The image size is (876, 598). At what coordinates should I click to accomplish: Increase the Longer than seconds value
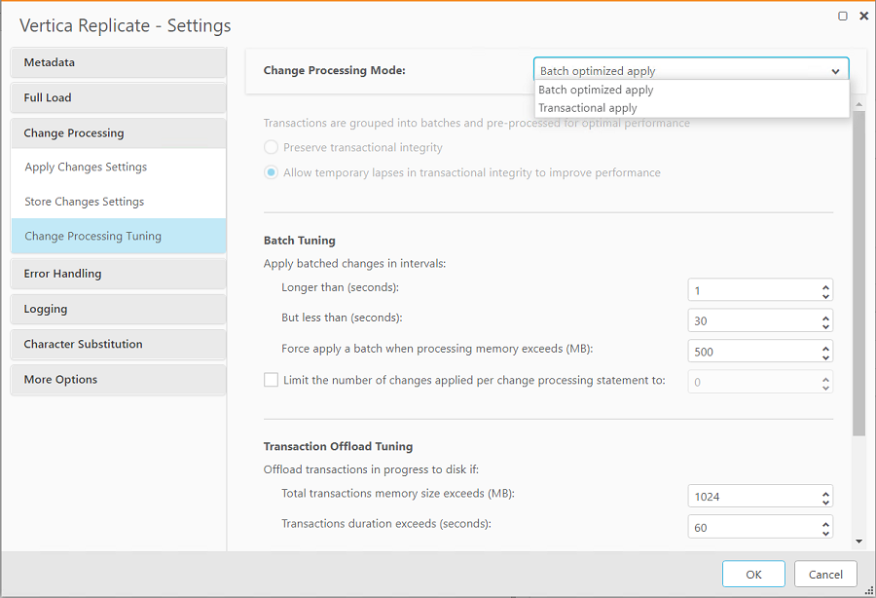pos(826,285)
